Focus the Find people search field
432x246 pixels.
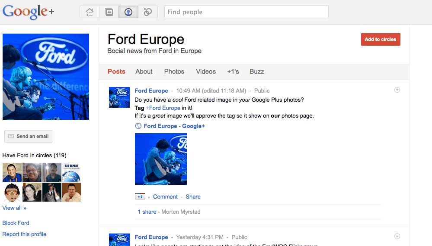(246, 12)
